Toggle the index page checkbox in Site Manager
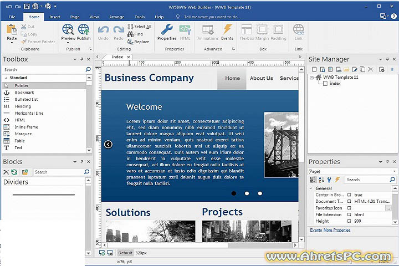399x266 pixels. pos(325,84)
